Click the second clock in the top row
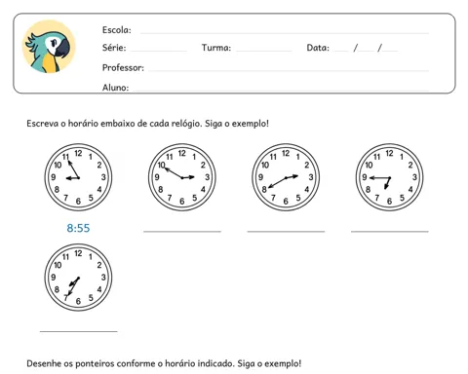Image resolution: width=468 pixels, height=374 pixels. coord(182,177)
